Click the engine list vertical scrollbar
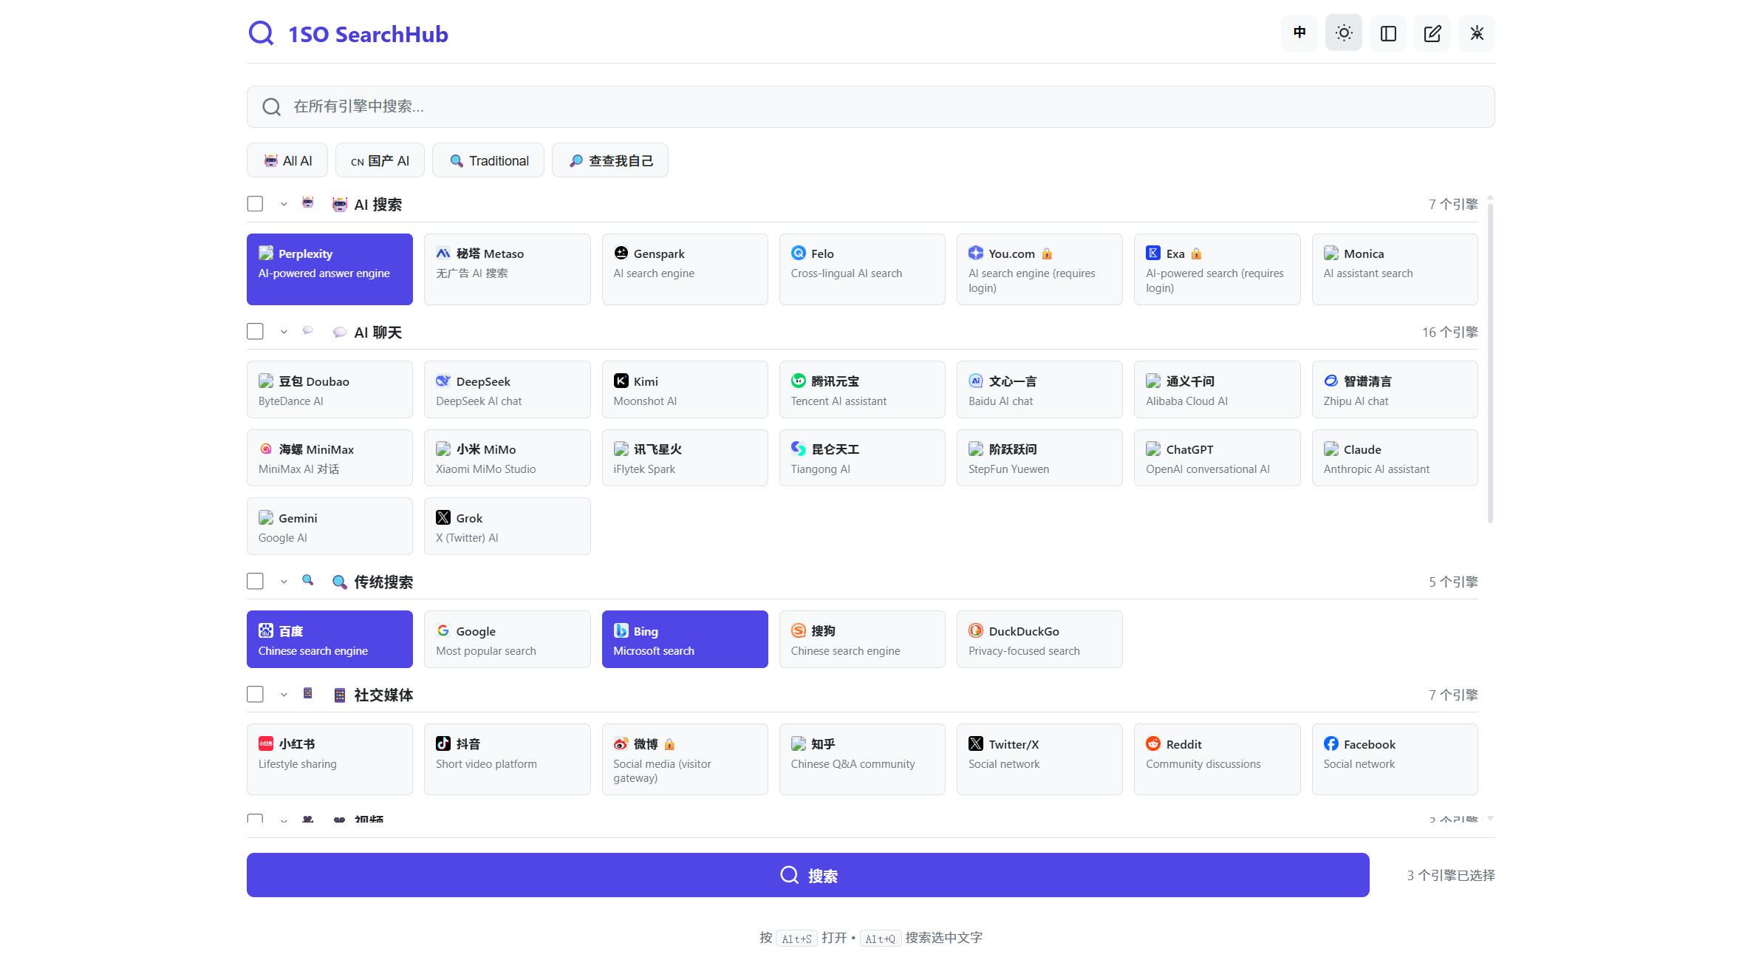 tap(1490, 362)
